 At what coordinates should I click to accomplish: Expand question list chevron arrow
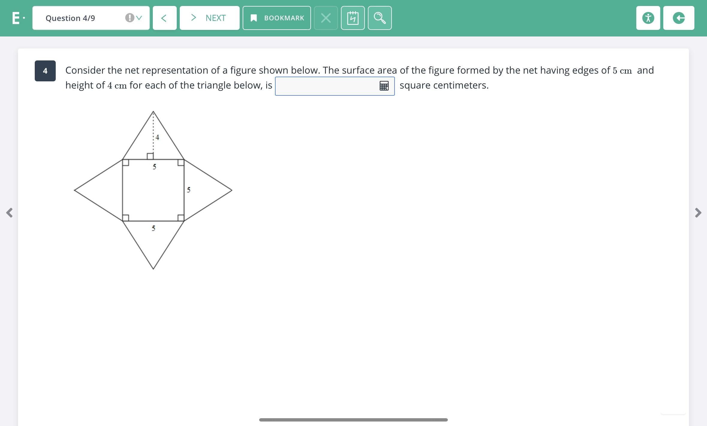[x=139, y=18]
